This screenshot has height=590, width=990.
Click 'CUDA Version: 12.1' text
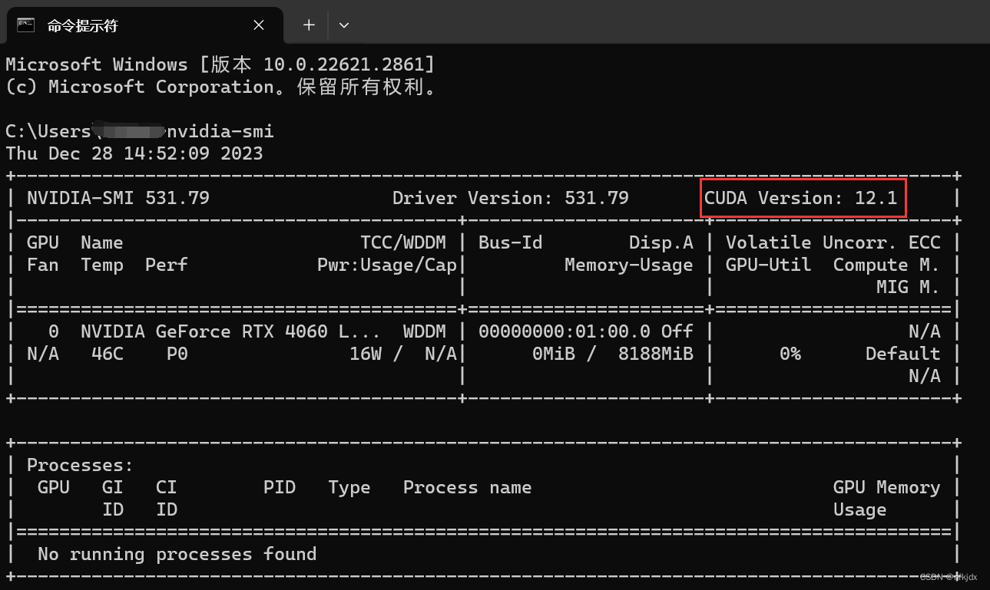point(800,198)
